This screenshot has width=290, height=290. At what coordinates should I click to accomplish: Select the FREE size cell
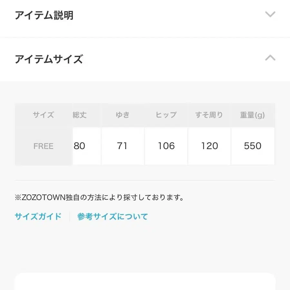tap(43, 146)
